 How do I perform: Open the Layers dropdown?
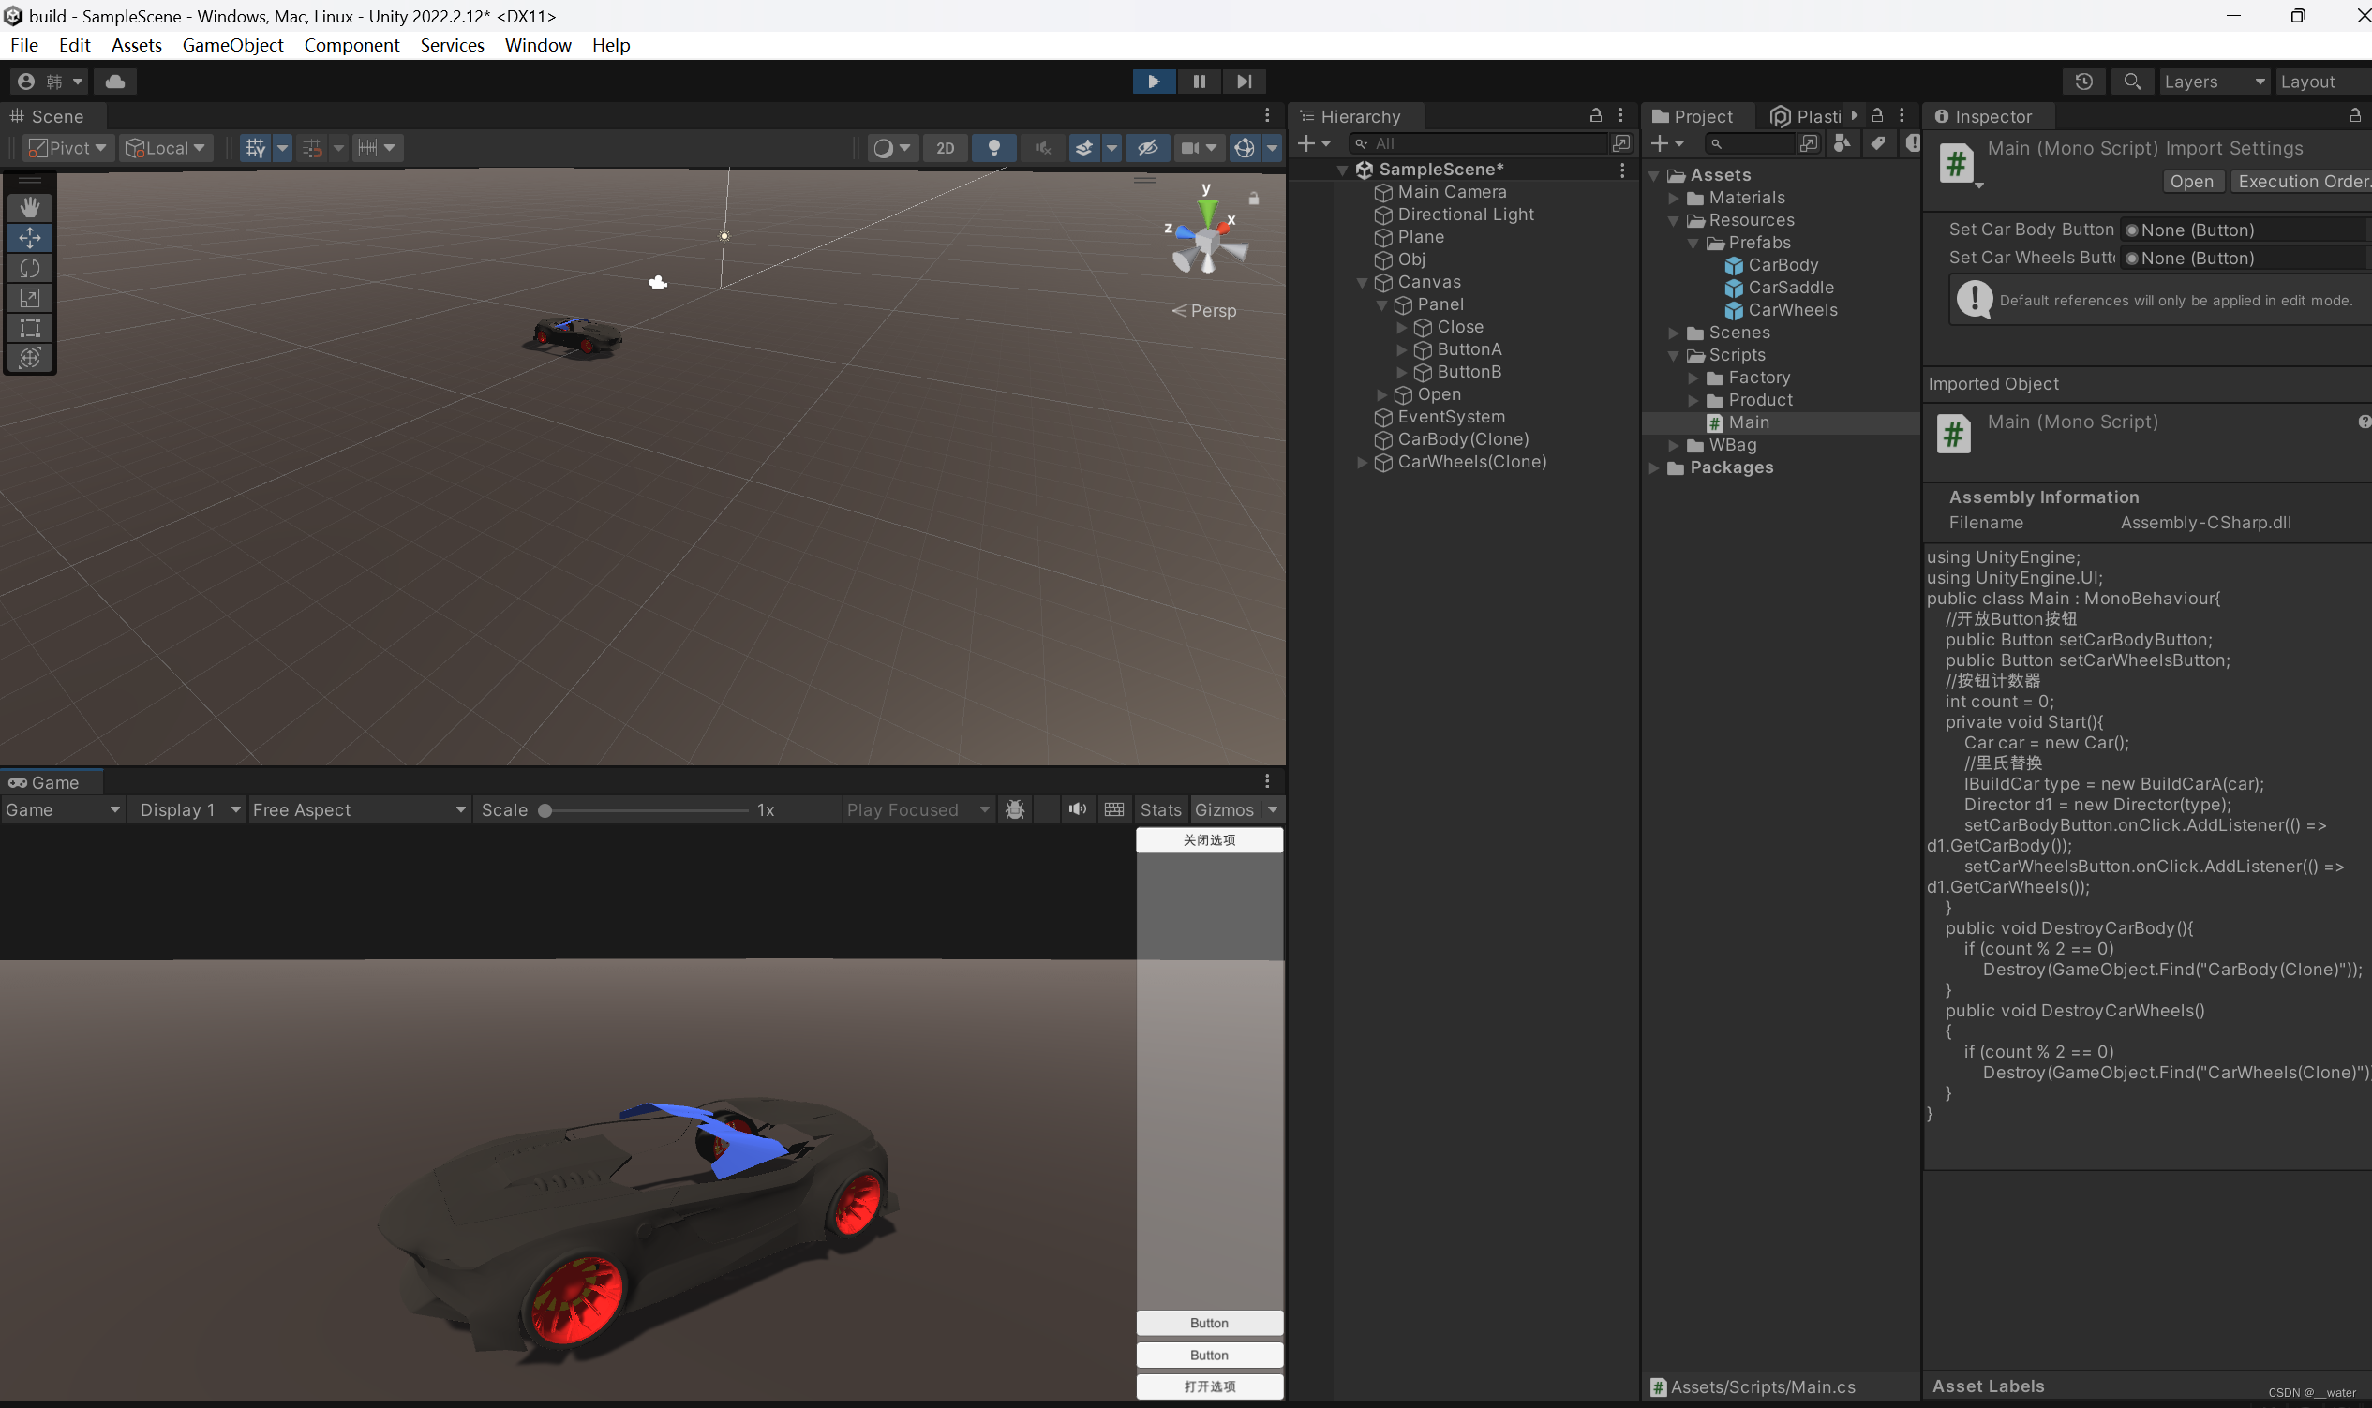2214,82
